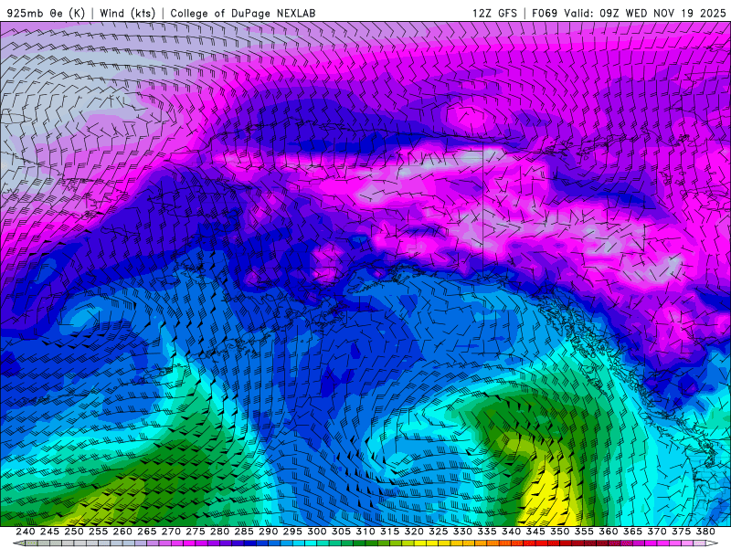
Task: Select the 305 legend number
Action: coord(341,532)
